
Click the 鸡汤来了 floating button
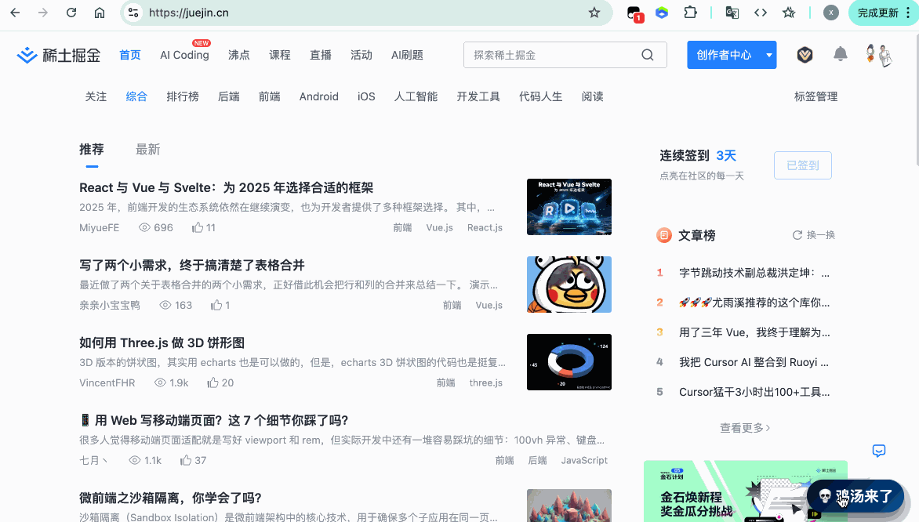[x=855, y=496]
